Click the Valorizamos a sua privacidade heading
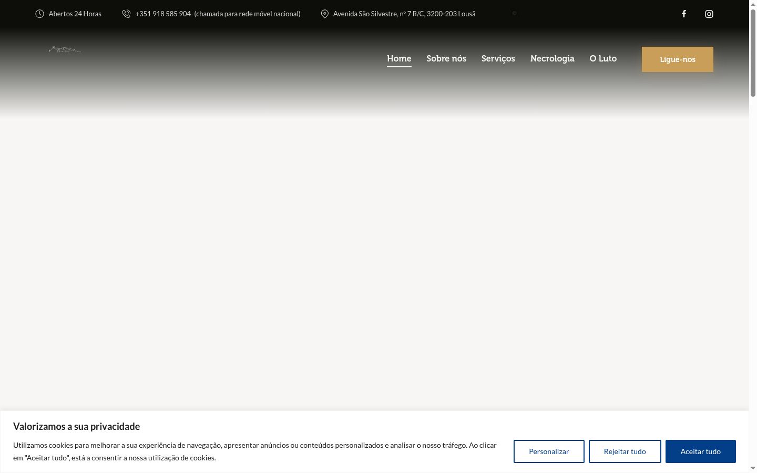Image resolution: width=757 pixels, height=473 pixels. 77,426
